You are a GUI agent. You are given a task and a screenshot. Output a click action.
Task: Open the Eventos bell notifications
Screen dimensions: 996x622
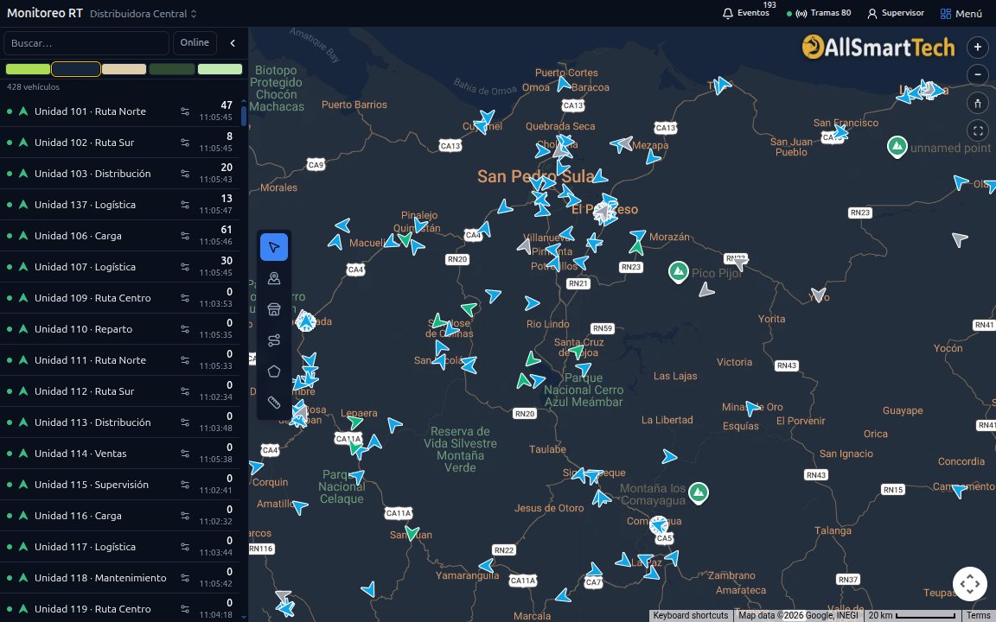[746, 13]
